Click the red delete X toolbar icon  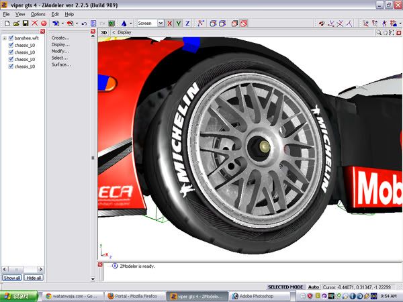point(34,23)
